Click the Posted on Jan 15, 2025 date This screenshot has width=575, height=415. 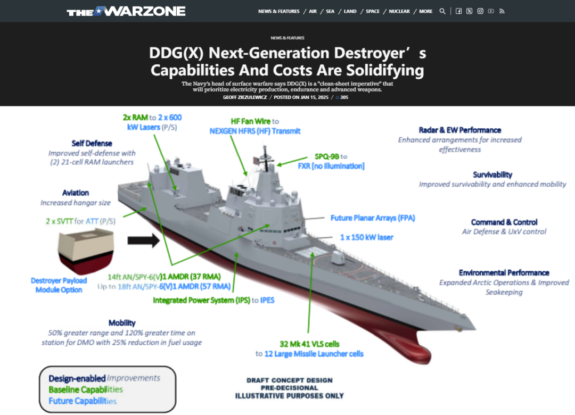(301, 97)
